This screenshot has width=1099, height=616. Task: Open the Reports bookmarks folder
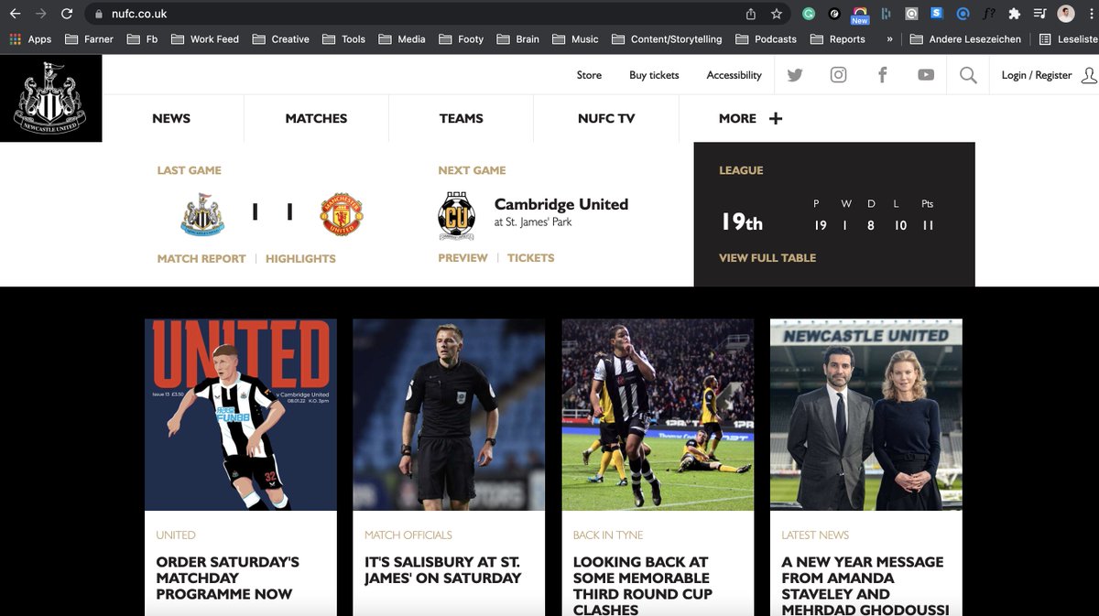tap(837, 39)
